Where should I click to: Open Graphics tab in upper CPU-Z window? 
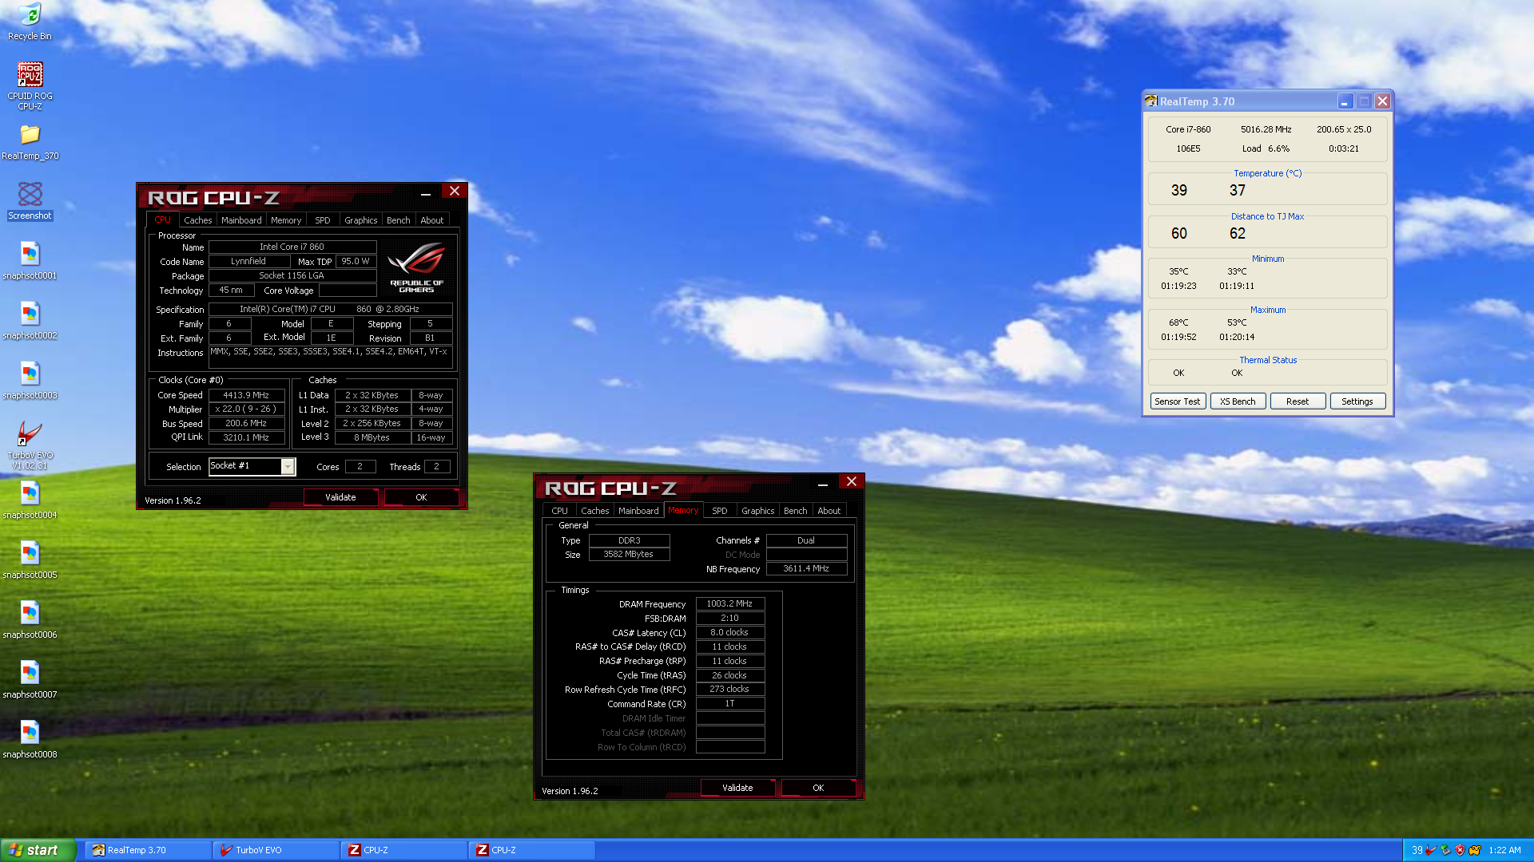pyautogui.click(x=360, y=220)
